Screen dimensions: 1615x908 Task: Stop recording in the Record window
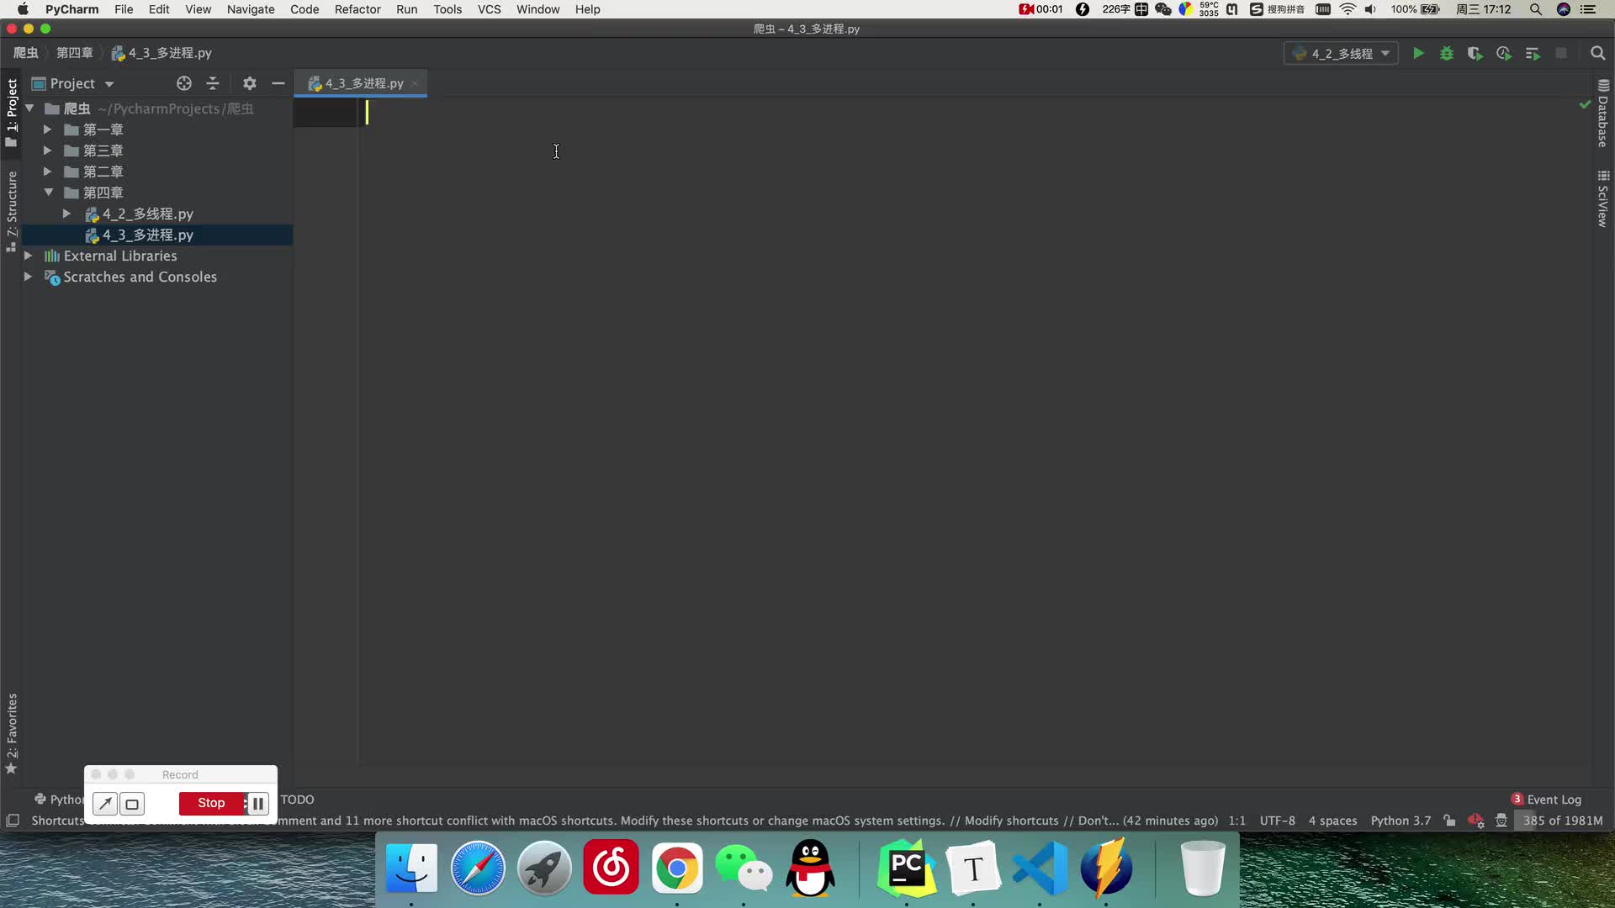(x=211, y=804)
